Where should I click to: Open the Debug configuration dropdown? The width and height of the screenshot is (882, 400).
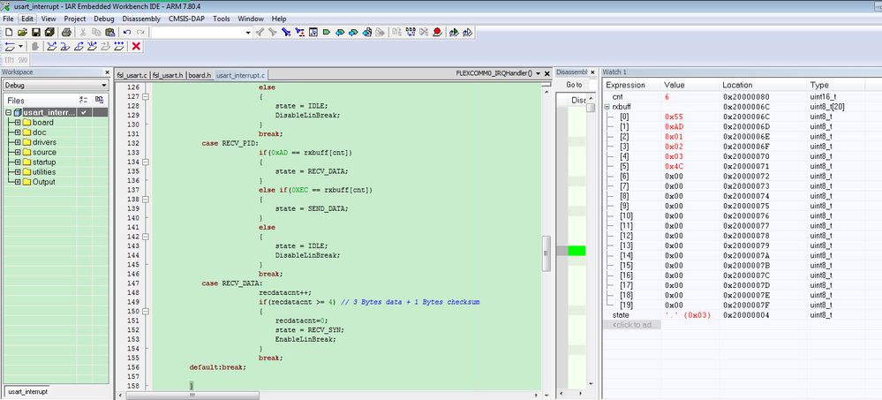click(x=102, y=85)
